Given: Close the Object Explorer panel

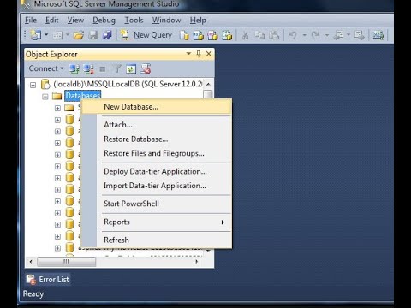Looking at the screenshot, I should click(x=209, y=54).
